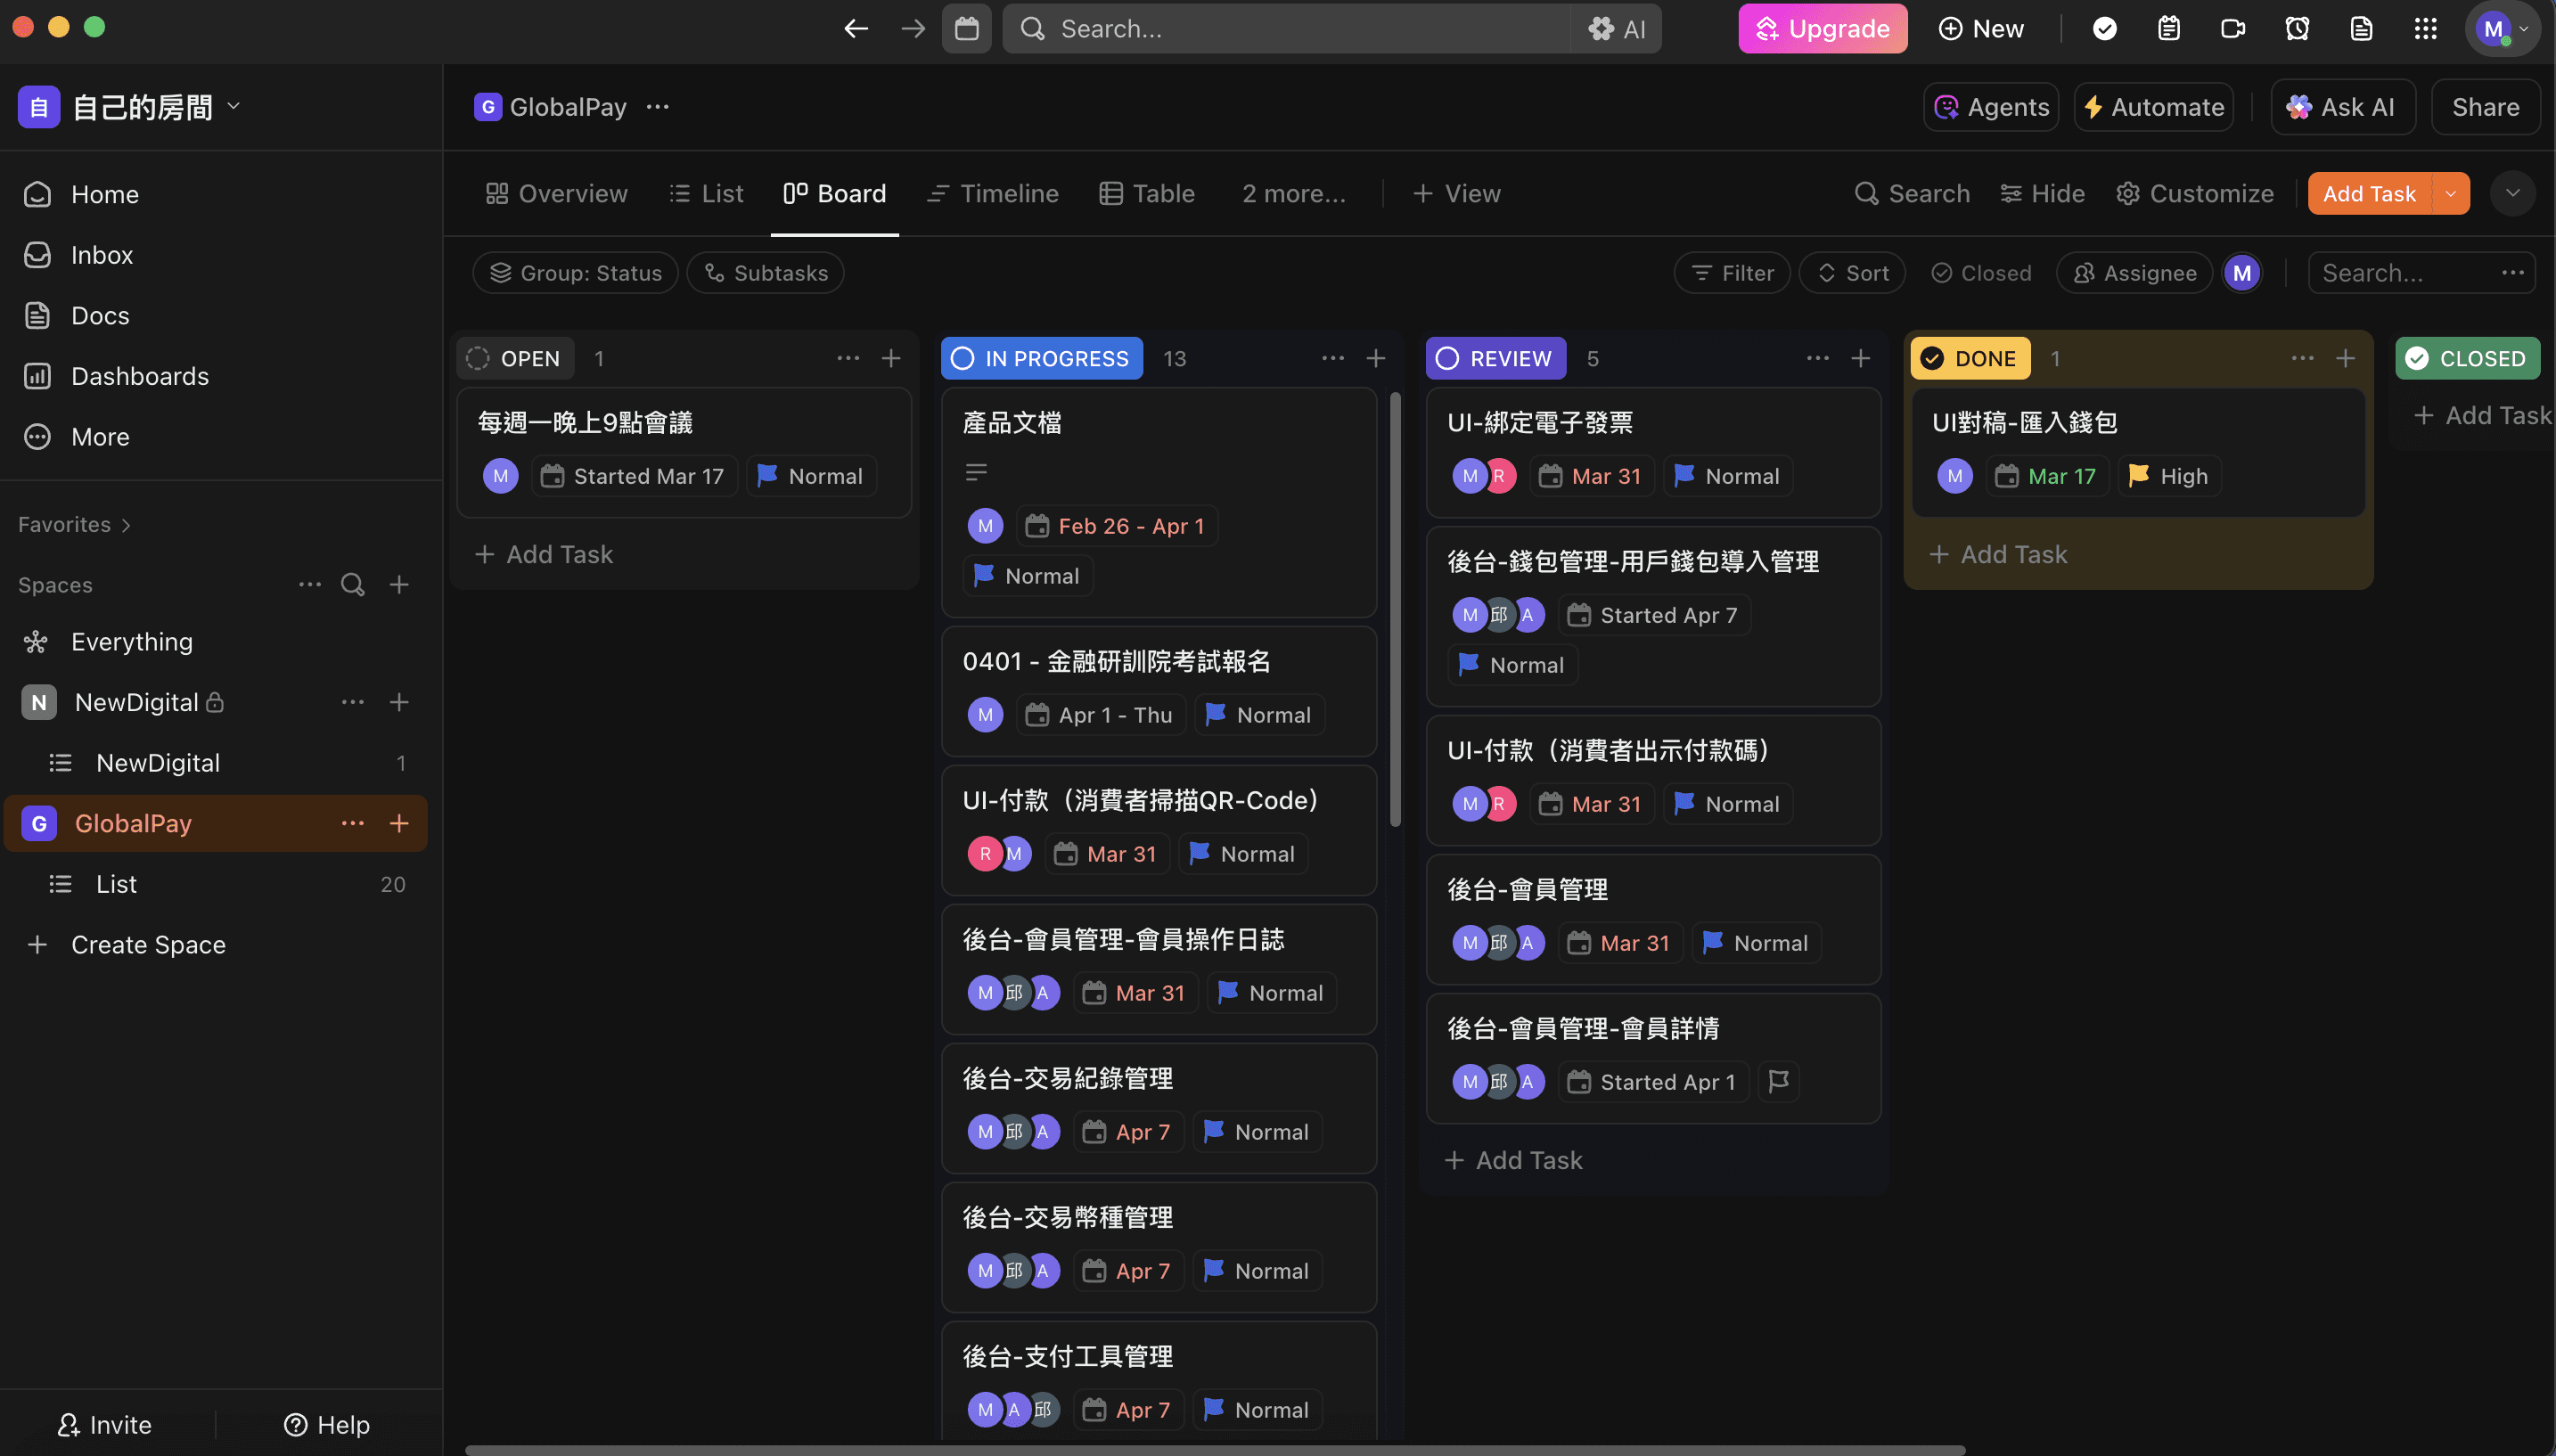Click the top Search... input field

pos(1285,29)
